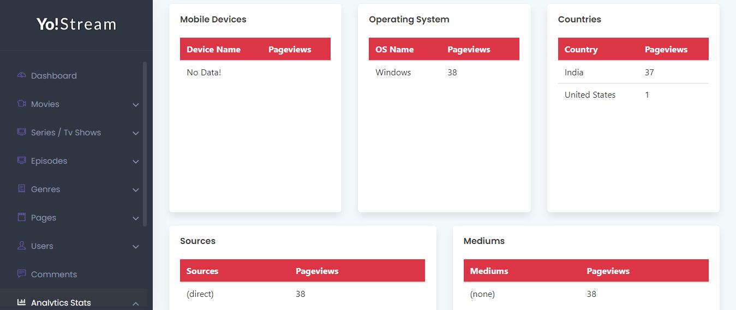Expand the Movies submenu chevron
The width and height of the screenshot is (736, 310).
pos(136,105)
